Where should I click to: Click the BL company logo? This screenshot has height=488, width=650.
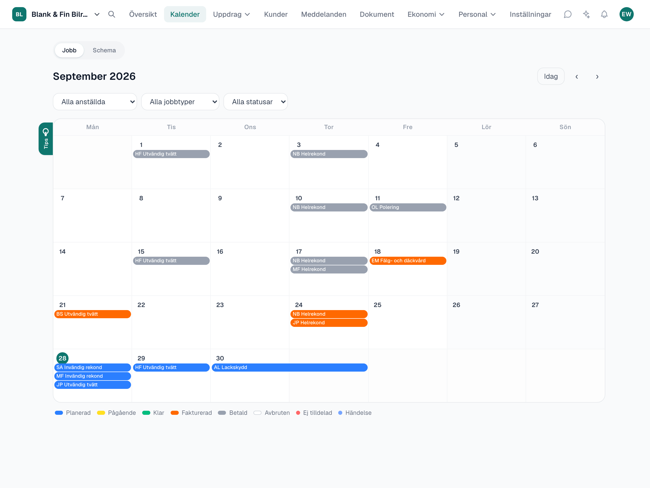point(19,14)
